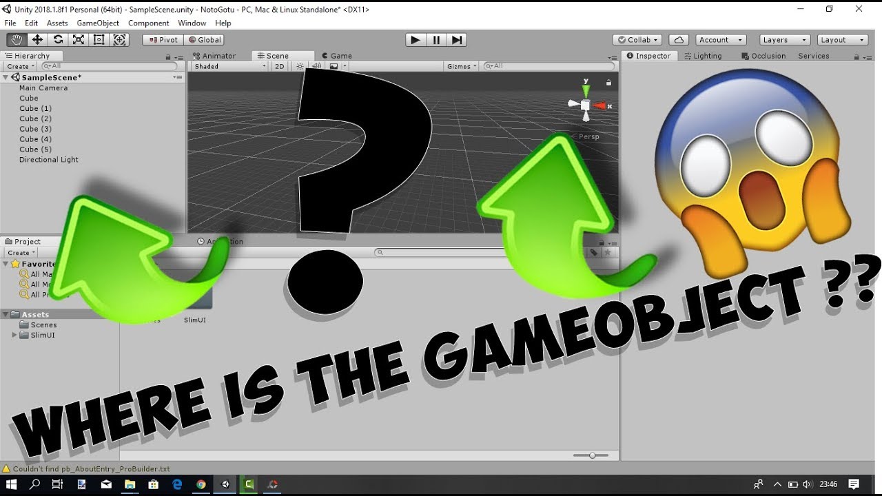The height and width of the screenshot is (496, 882).
Task: Toggle Global/Local handle rotation
Action: tap(204, 40)
